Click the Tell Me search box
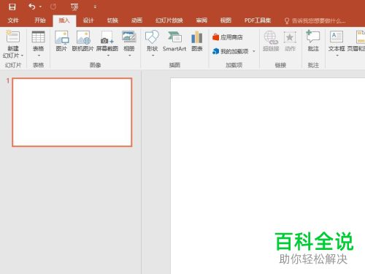 (315, 20)
